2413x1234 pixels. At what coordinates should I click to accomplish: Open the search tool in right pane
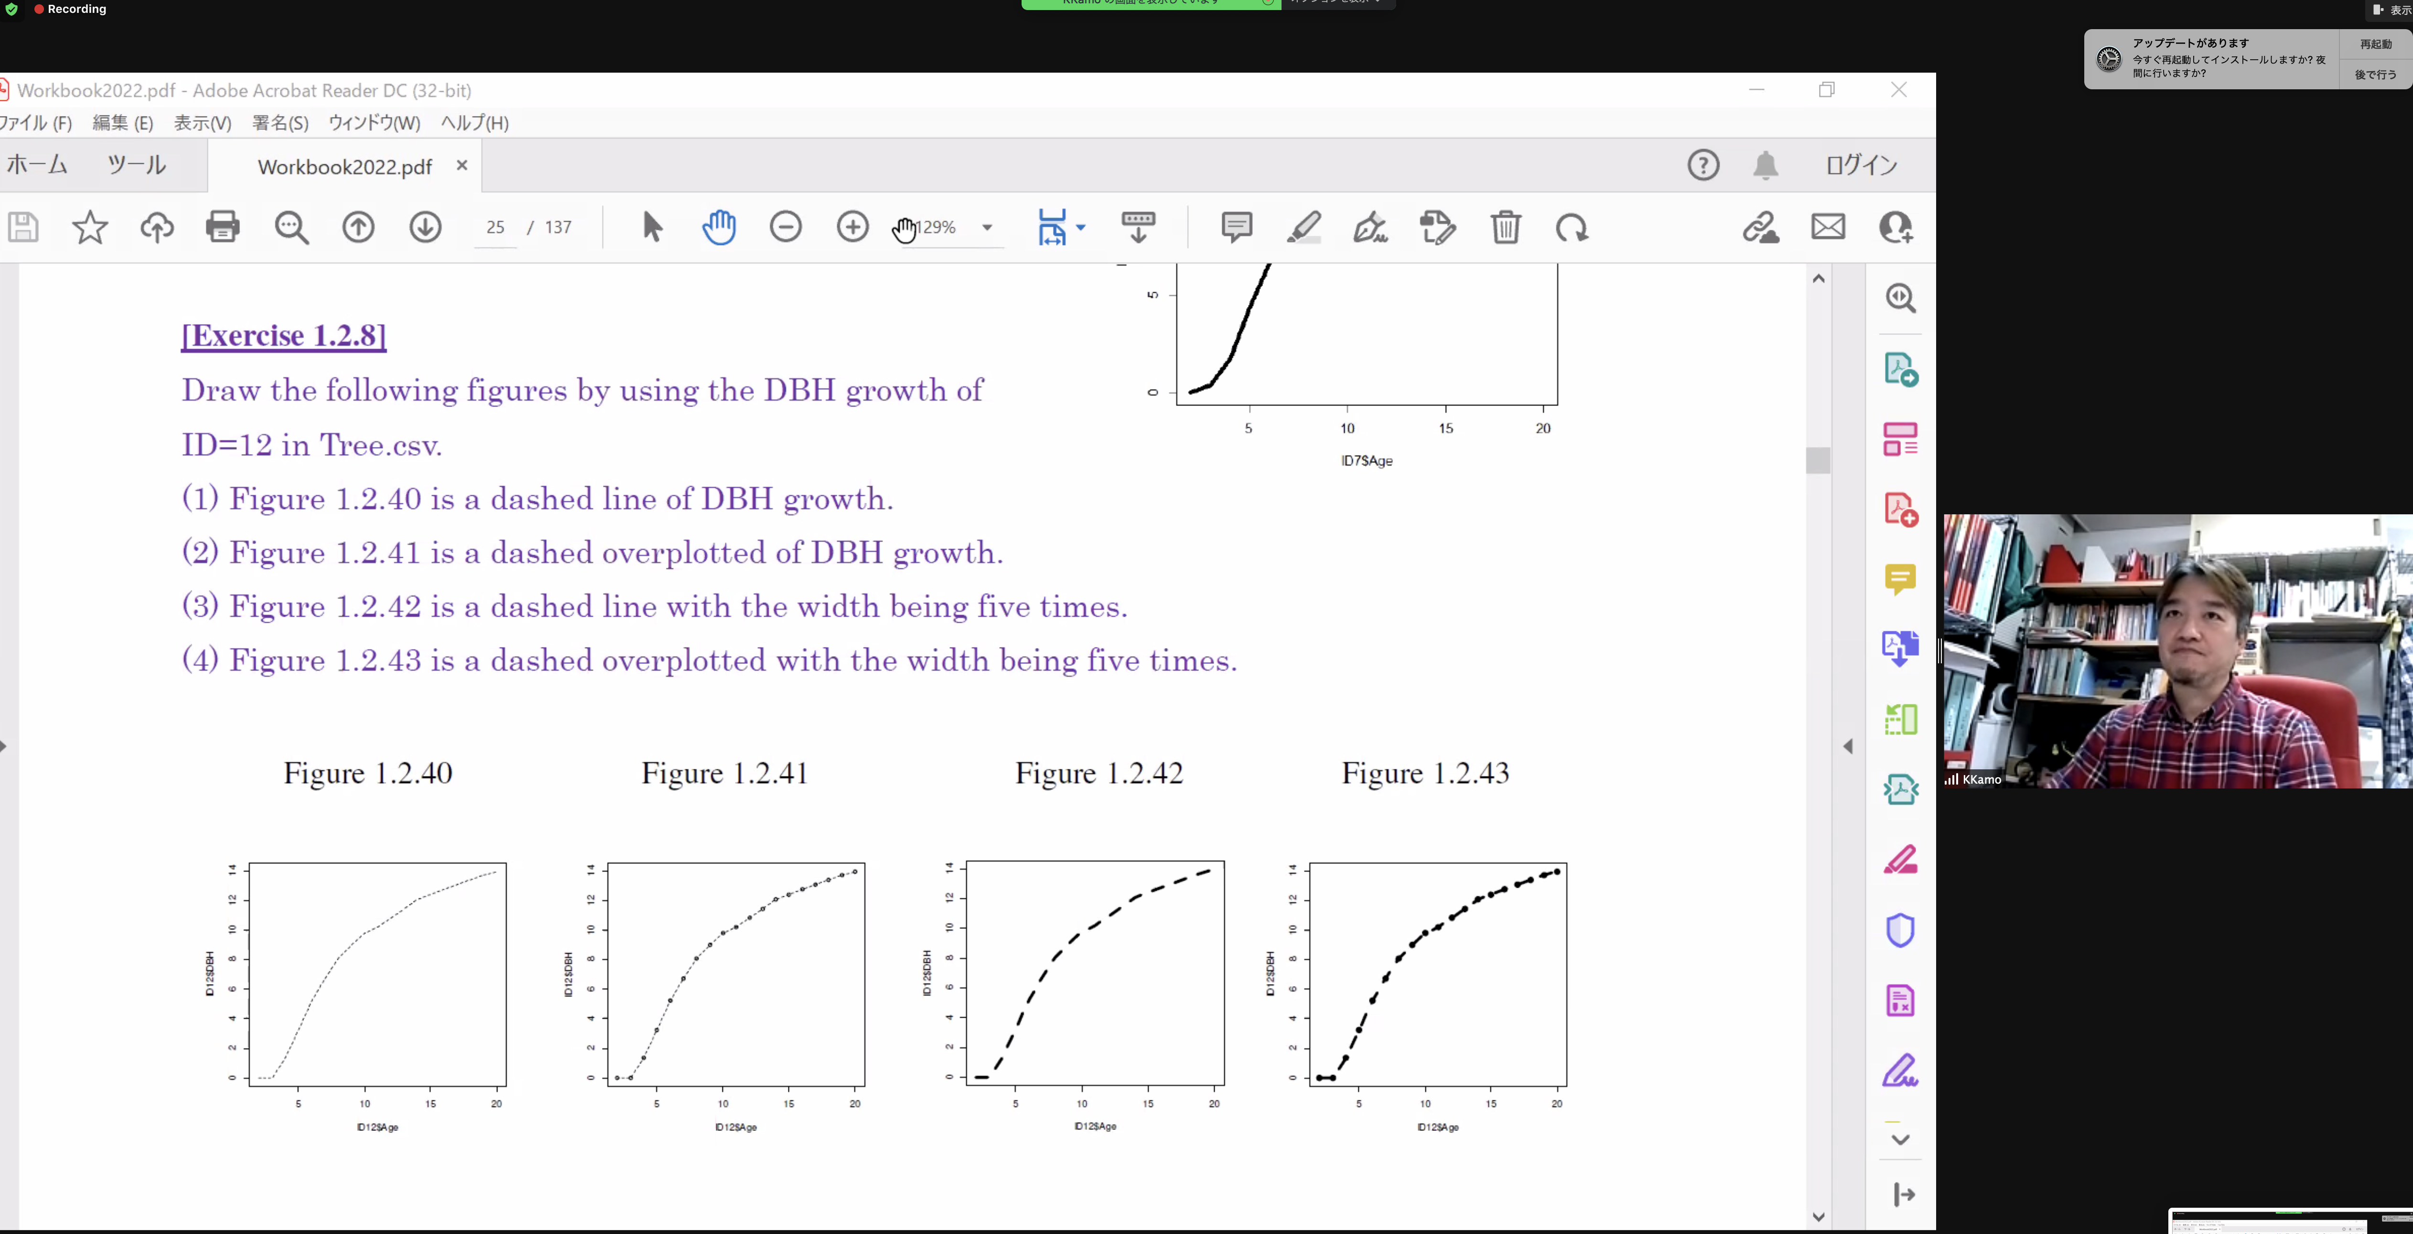[1901, 298]
